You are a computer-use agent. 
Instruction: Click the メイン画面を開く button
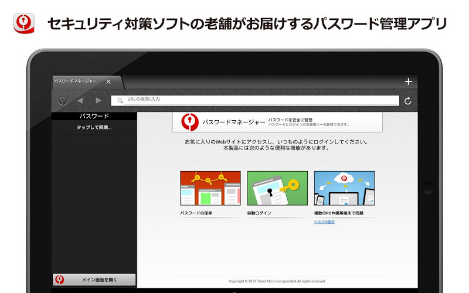94,280
